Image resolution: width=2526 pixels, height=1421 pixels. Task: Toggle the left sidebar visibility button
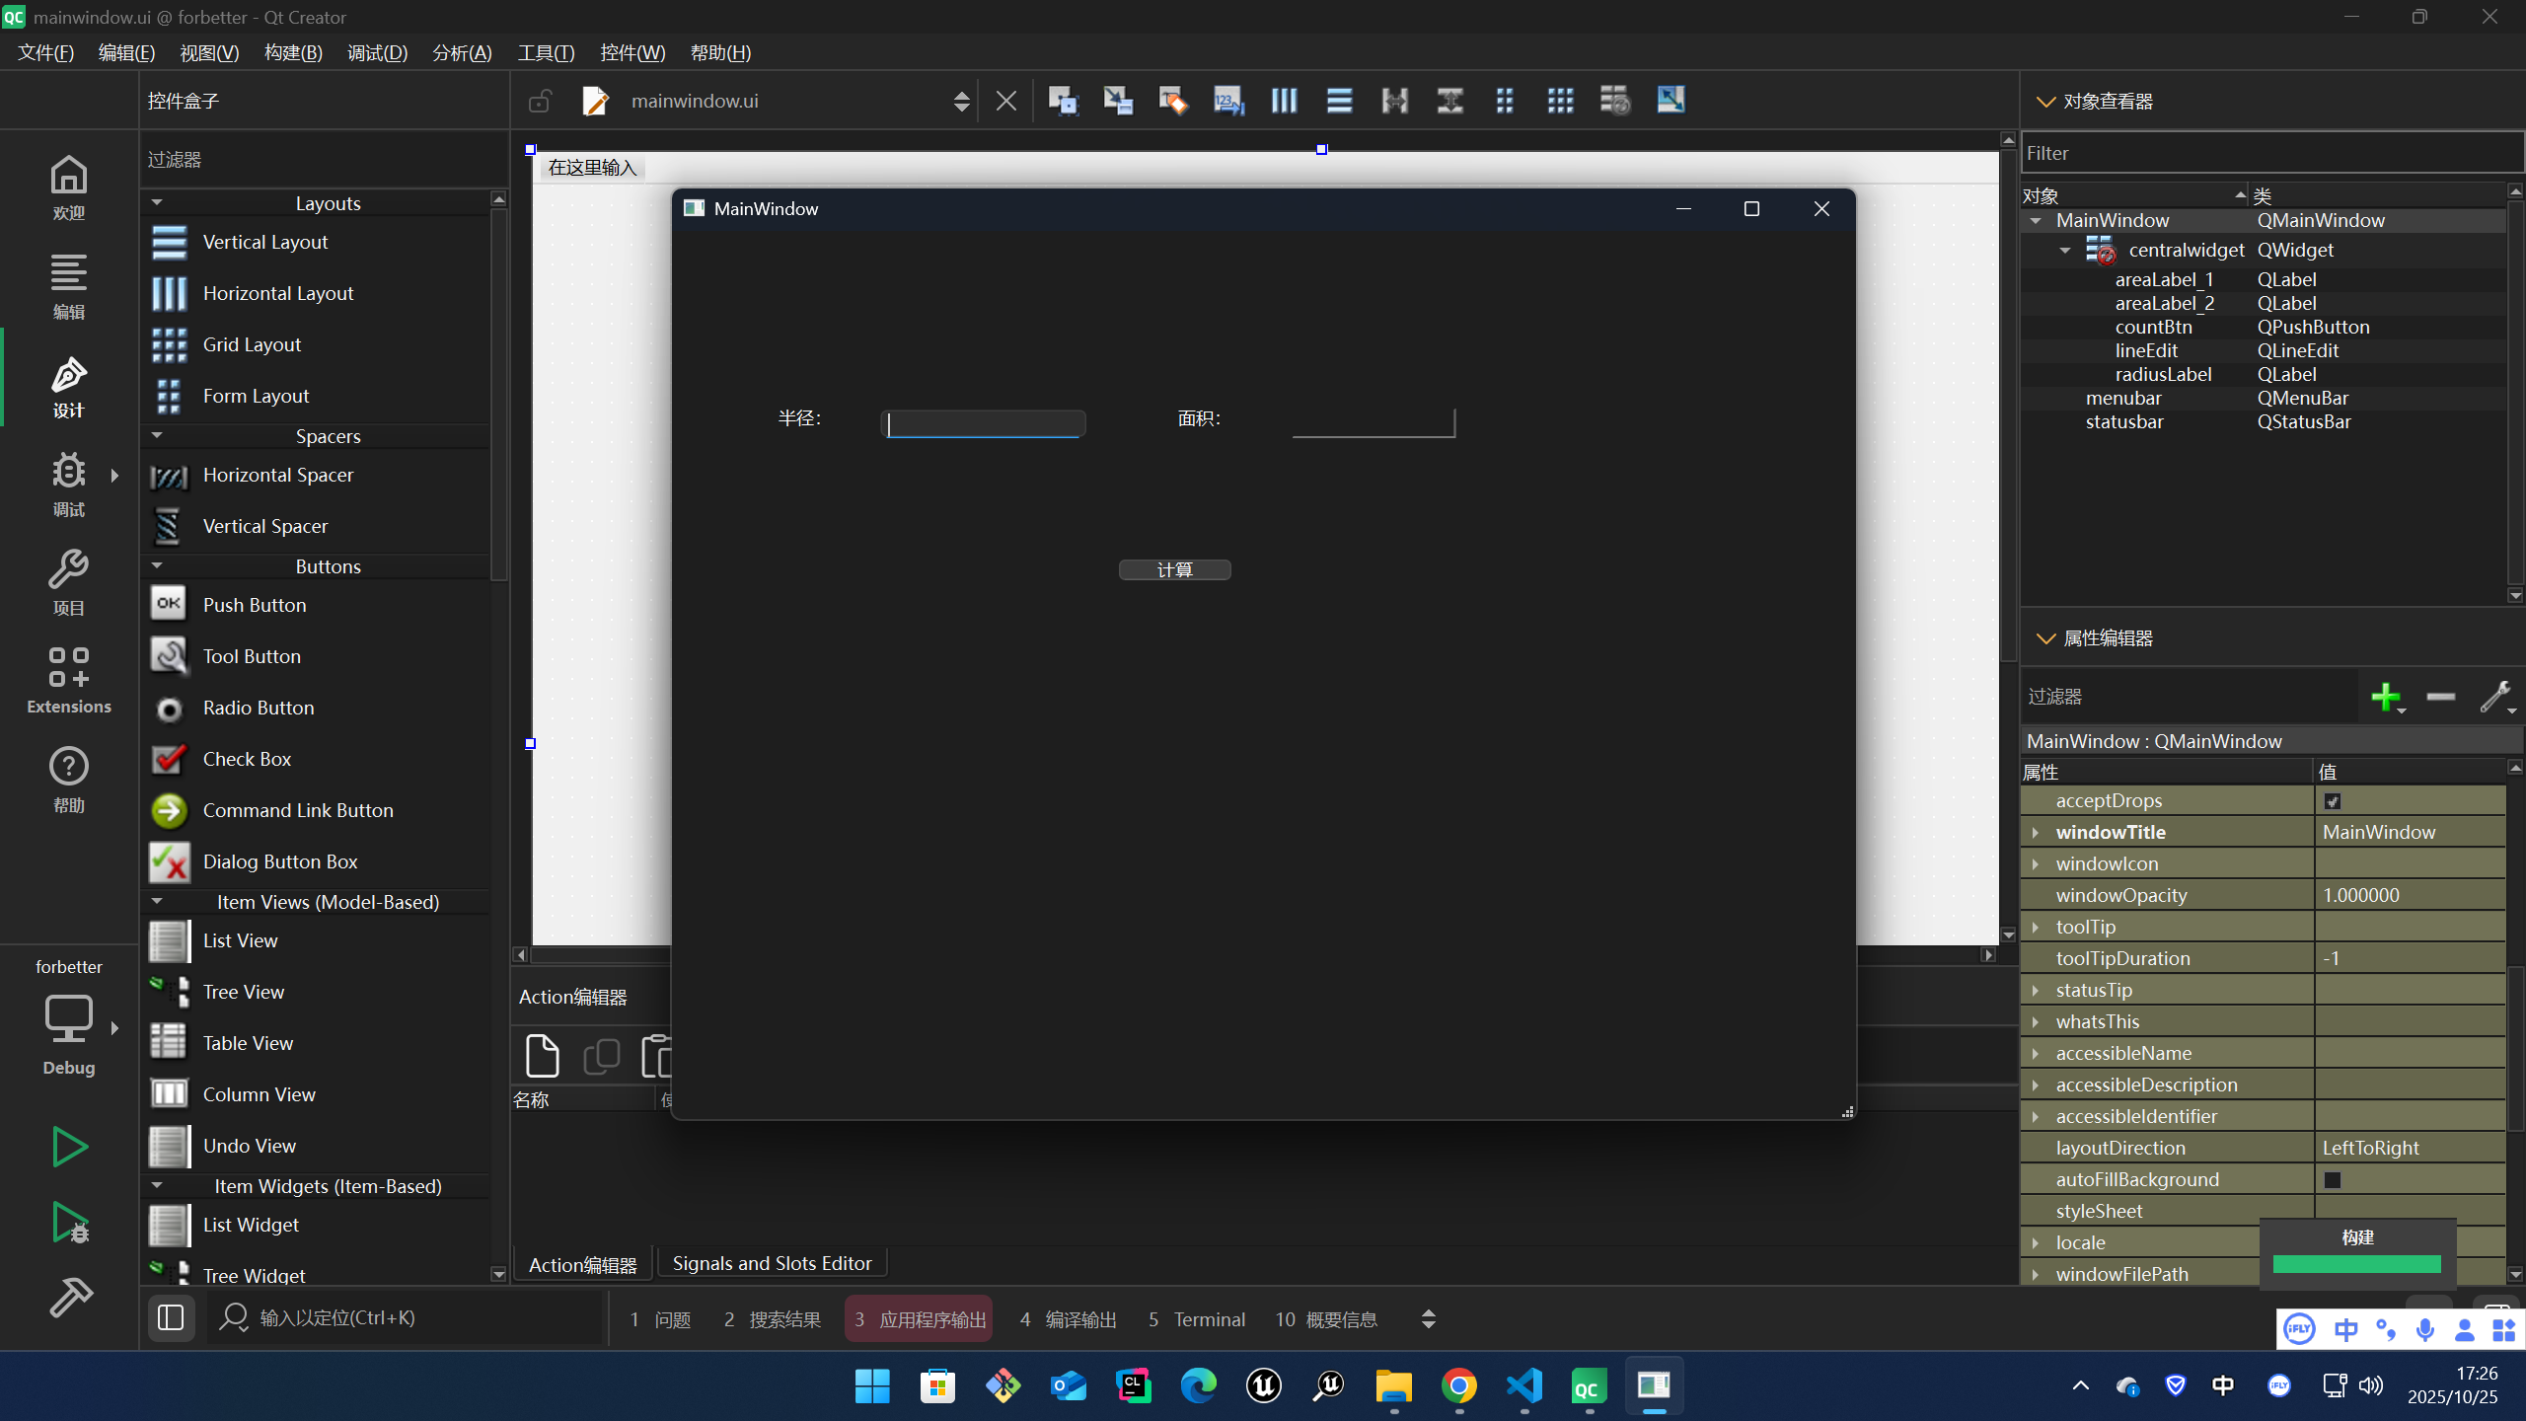[171, 1318]
